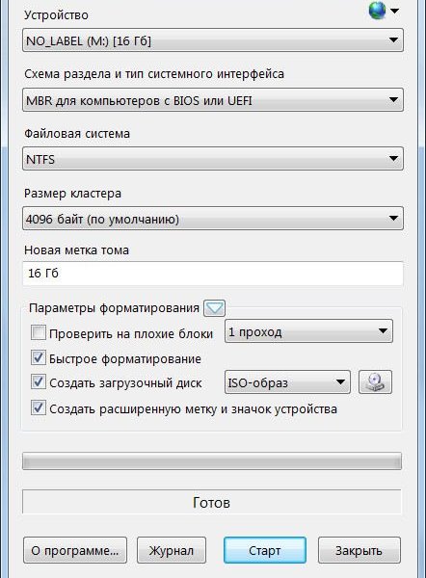Open the NTFS file system dropdown
The image size is (426, 578).
pyautogui.click(x=213, y=159)
